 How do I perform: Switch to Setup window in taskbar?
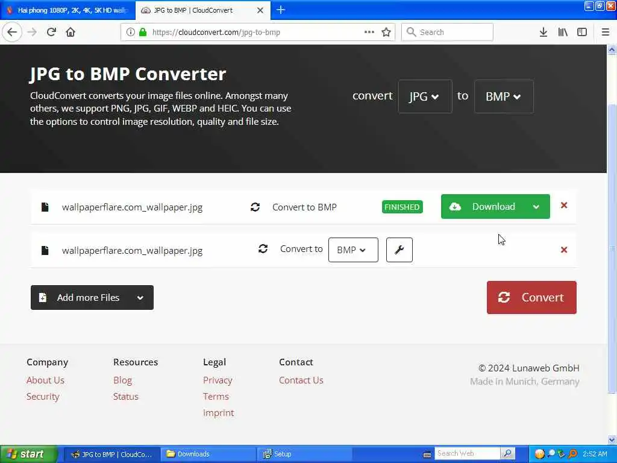point(305,454)
